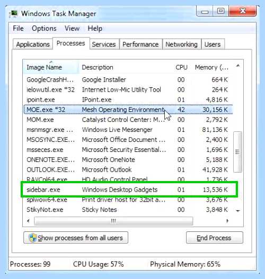Minimize the Task Manager window

point(205,12)
